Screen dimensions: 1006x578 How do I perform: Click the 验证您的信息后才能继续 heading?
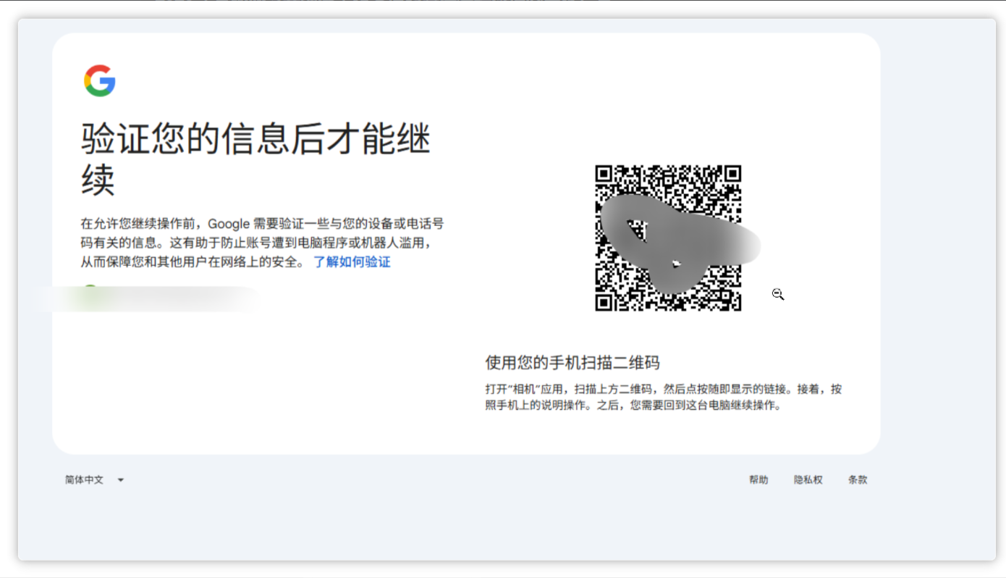tap(255, 159)
